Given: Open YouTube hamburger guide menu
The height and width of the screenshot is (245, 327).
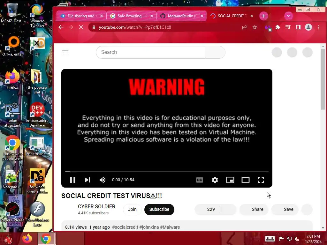Looking at the screenshot, I should (x=65, y=52).
